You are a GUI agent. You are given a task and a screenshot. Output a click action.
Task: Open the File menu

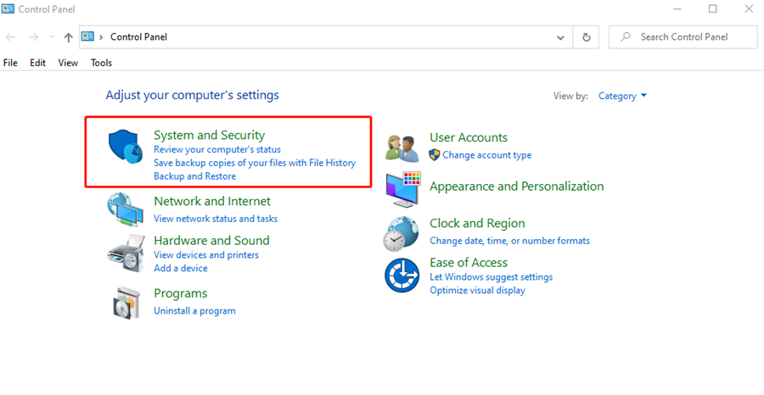point(10,63)
